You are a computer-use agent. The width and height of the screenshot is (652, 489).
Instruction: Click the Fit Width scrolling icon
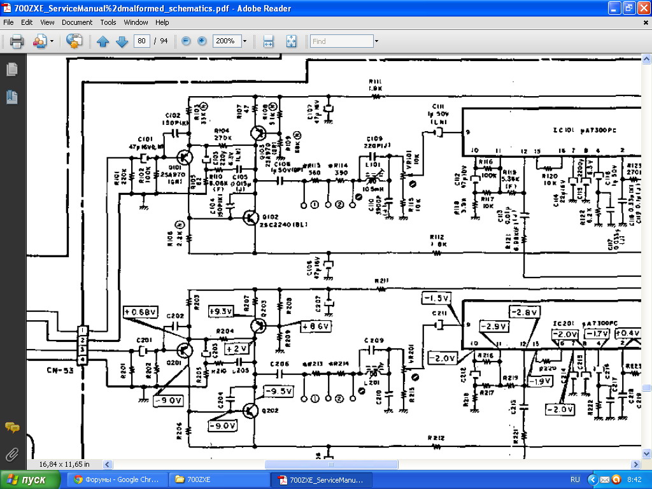[x=269, y=41]
